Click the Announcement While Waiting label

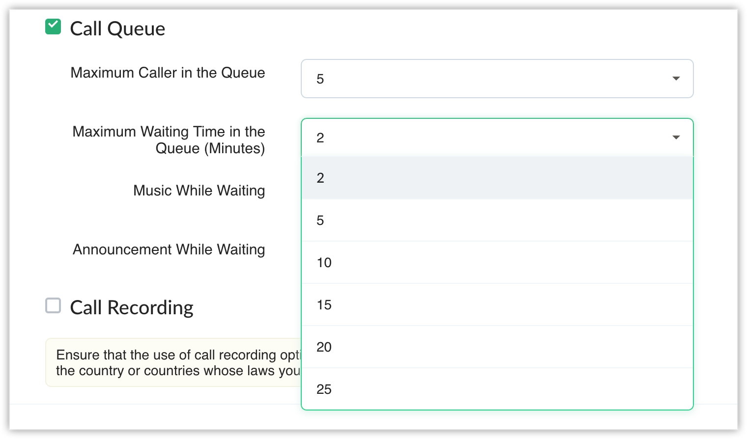[169, 249]
